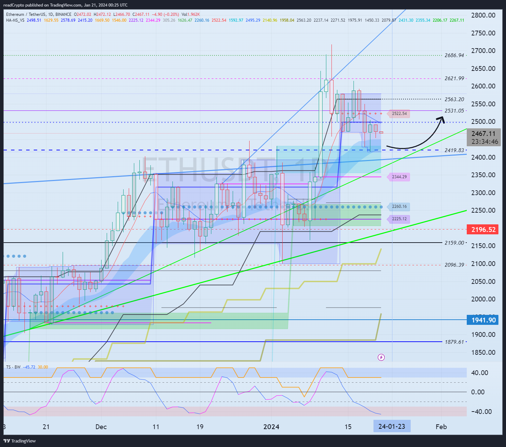The height and width of the screenshot is (447, 506).
Task: Click the Dec label on time axis
Action: pos(101,427)
